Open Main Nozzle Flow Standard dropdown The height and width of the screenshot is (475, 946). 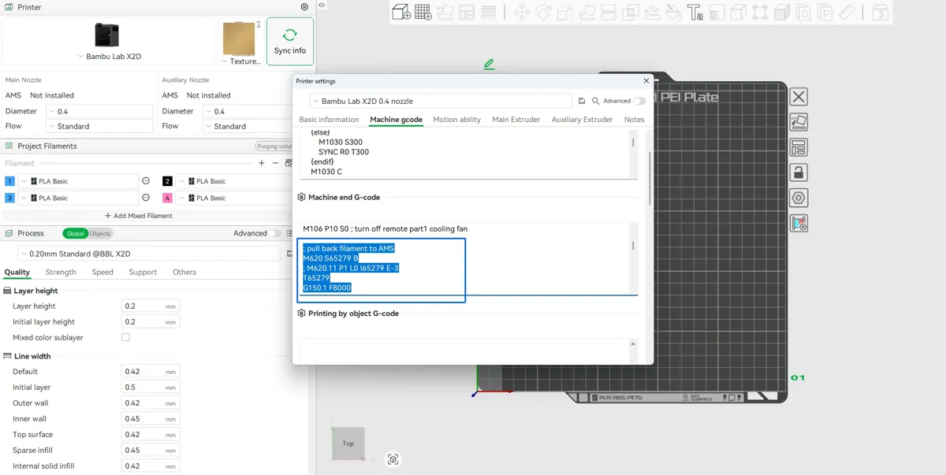coord(99,126)
